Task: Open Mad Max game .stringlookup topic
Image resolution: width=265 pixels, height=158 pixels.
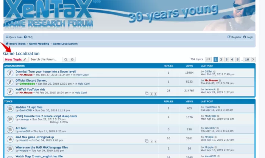Action: pyautogui.click(x=35, y=137)
